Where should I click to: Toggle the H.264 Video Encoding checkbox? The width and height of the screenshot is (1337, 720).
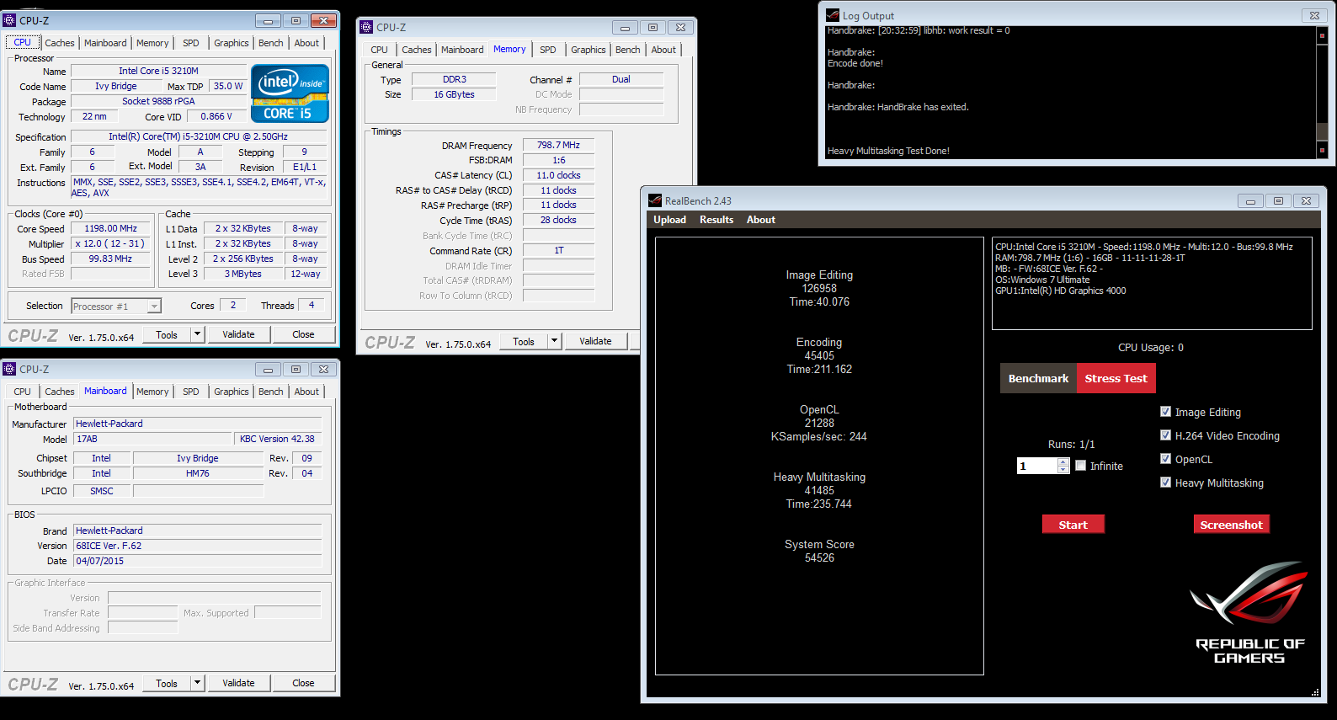tap(1165, 435)
